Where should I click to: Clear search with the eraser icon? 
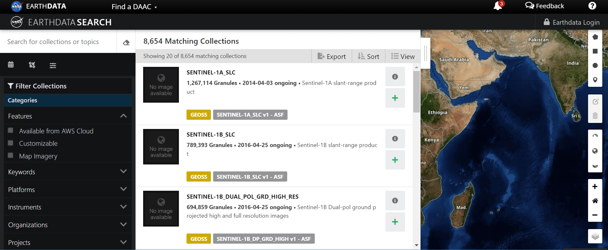[x=126, y=42]
